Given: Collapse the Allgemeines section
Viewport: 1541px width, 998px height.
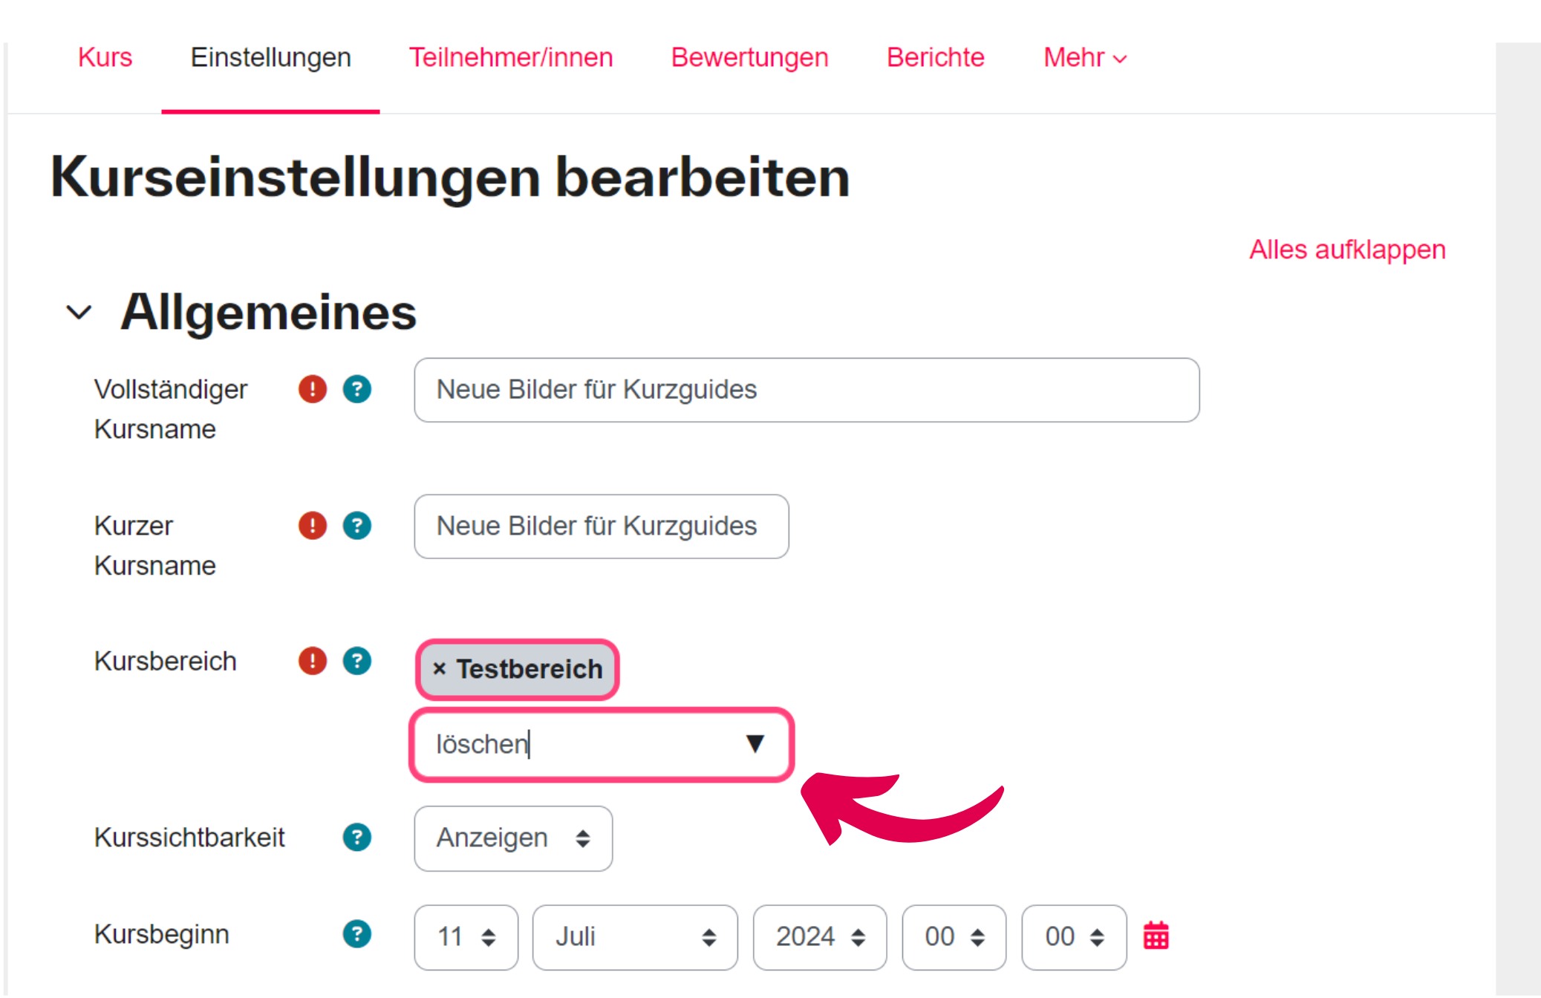Looking at the screenshot, I should click(78, 312).
